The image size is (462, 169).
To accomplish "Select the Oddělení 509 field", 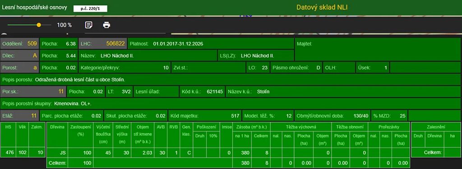I will pos(19,44).
